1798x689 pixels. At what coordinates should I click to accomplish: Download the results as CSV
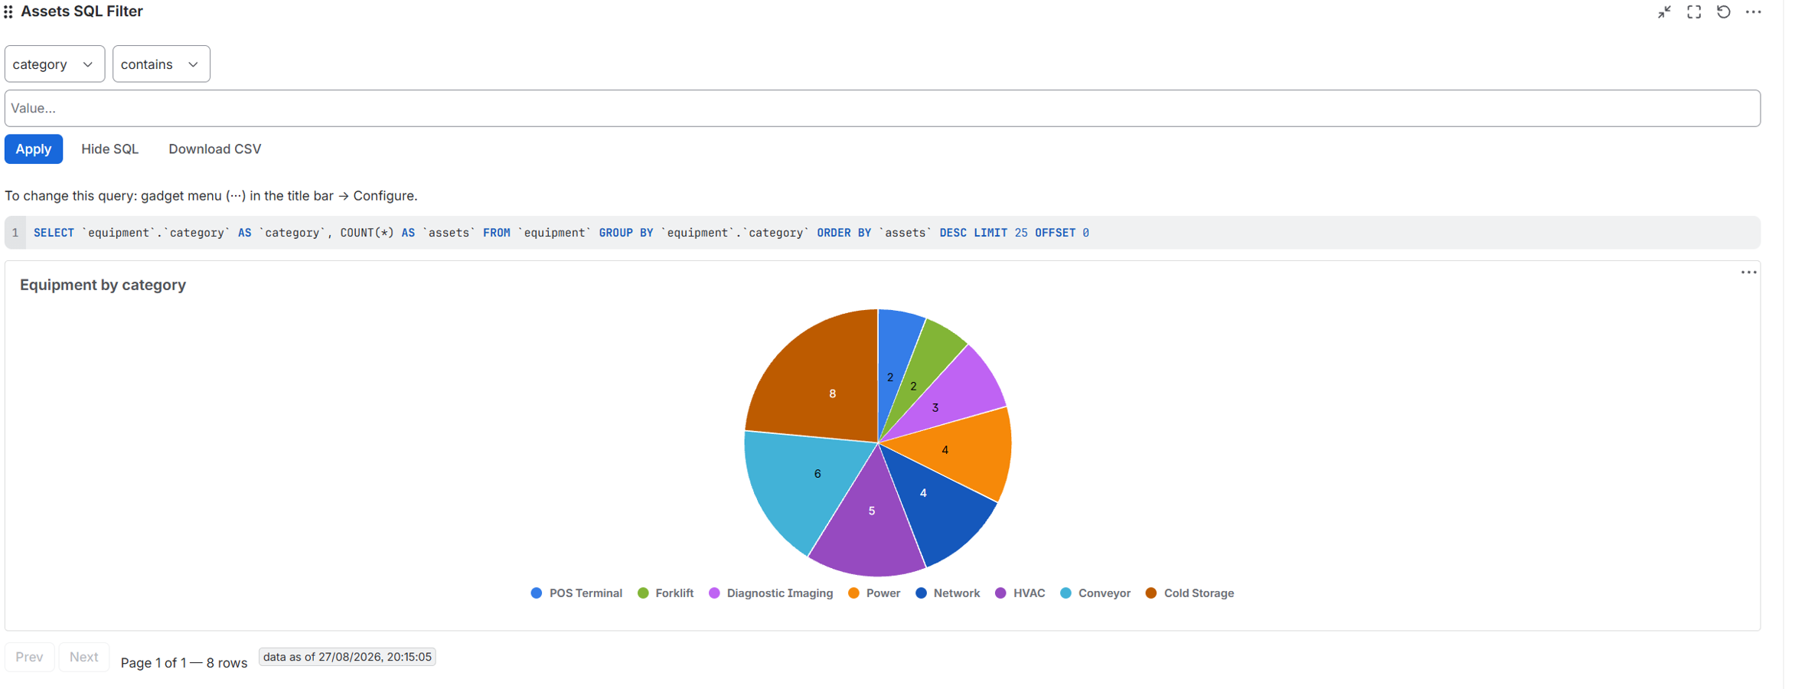215,149
